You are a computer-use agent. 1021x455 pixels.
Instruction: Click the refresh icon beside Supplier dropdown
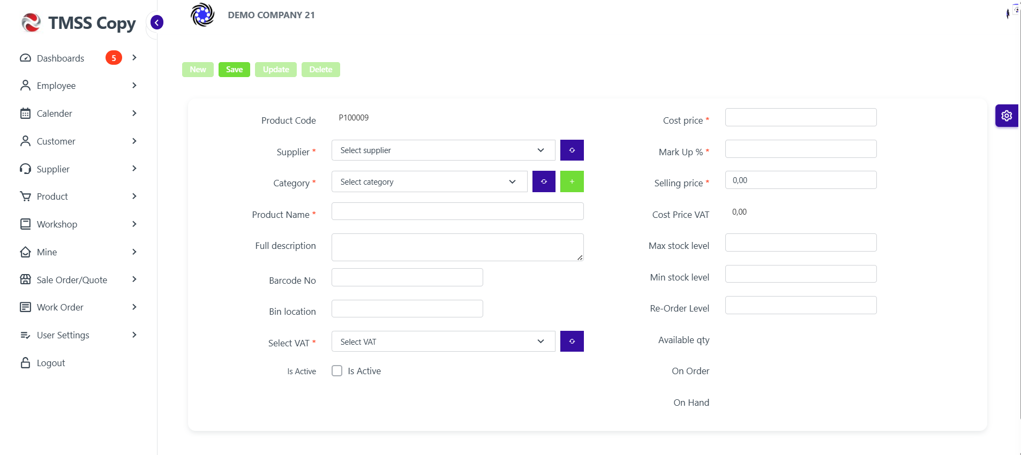click(572, 150)
